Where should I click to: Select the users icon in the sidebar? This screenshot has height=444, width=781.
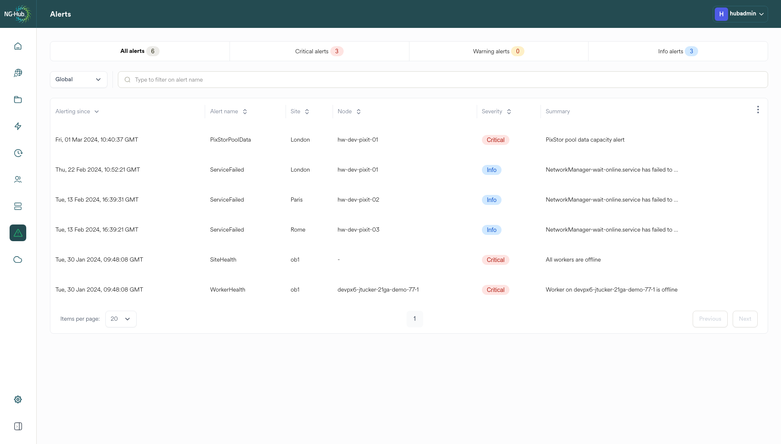17,179
